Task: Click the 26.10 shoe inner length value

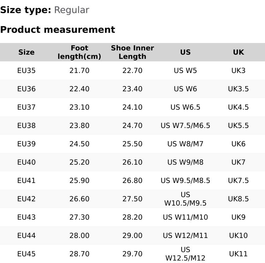Action: [132, 162]
